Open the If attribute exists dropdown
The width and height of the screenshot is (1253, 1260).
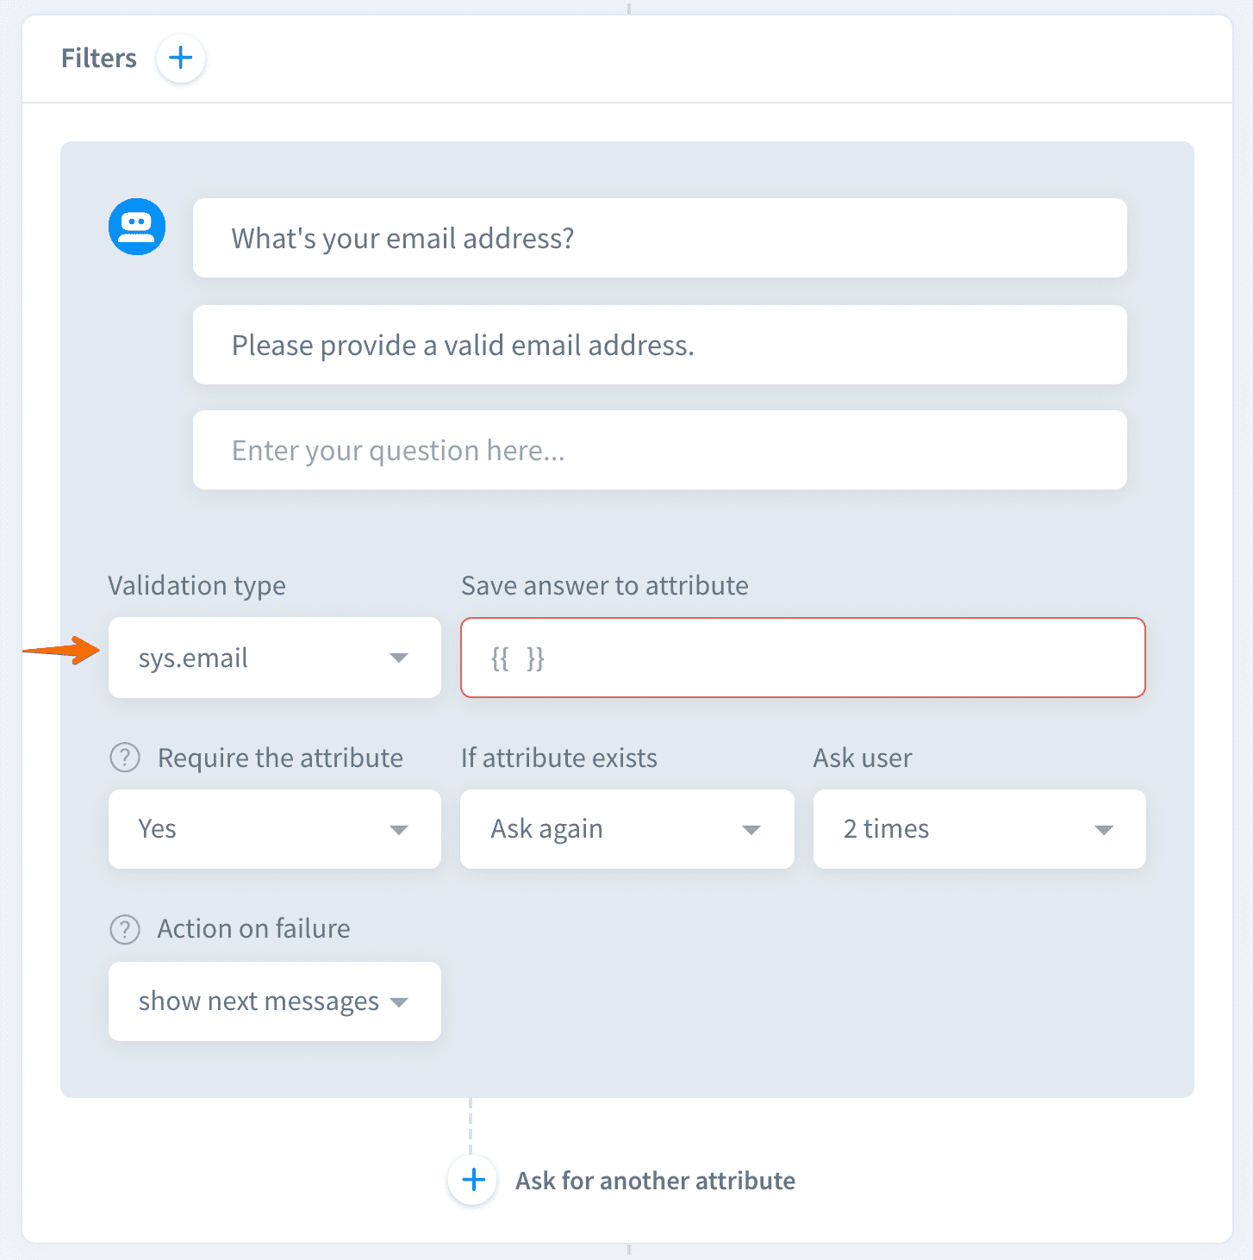pos(626,829)
